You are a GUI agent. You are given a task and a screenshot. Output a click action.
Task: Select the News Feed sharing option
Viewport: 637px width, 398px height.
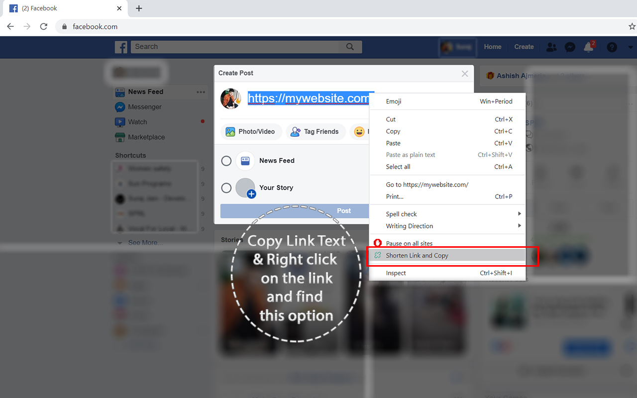(226, 161)
